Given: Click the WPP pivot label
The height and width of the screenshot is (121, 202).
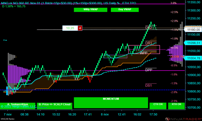Looking at the screenshot, I should pyautogui.click(x=144, y=53).
